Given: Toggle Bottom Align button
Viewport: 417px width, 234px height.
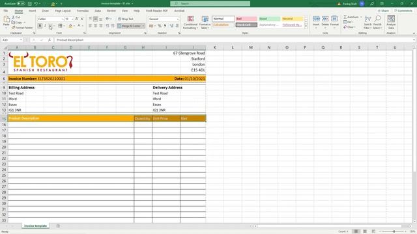Looking at the screenshot, I should (x=101, y=19).
